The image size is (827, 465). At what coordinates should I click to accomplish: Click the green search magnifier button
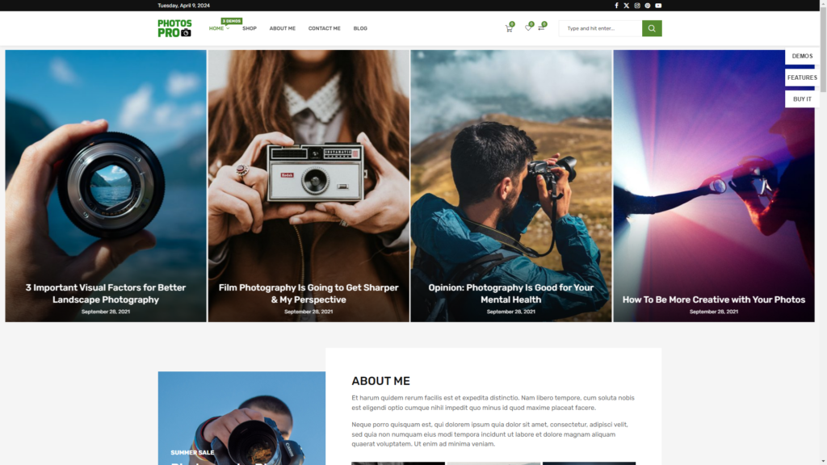pos(652,28)
